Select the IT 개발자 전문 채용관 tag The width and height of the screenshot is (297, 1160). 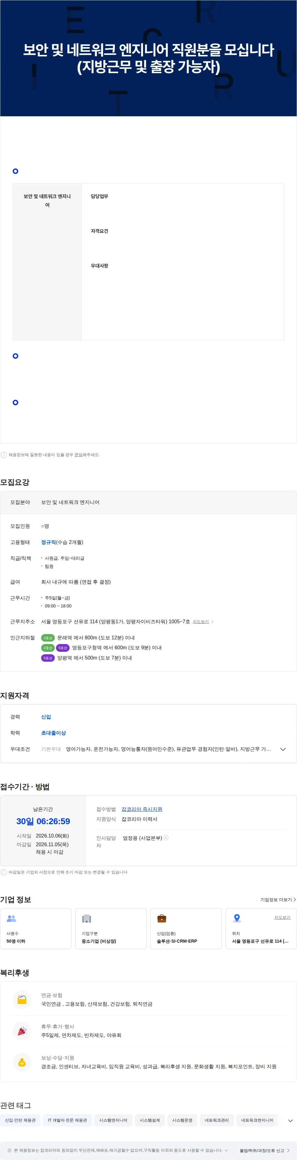pos(67,1120)
